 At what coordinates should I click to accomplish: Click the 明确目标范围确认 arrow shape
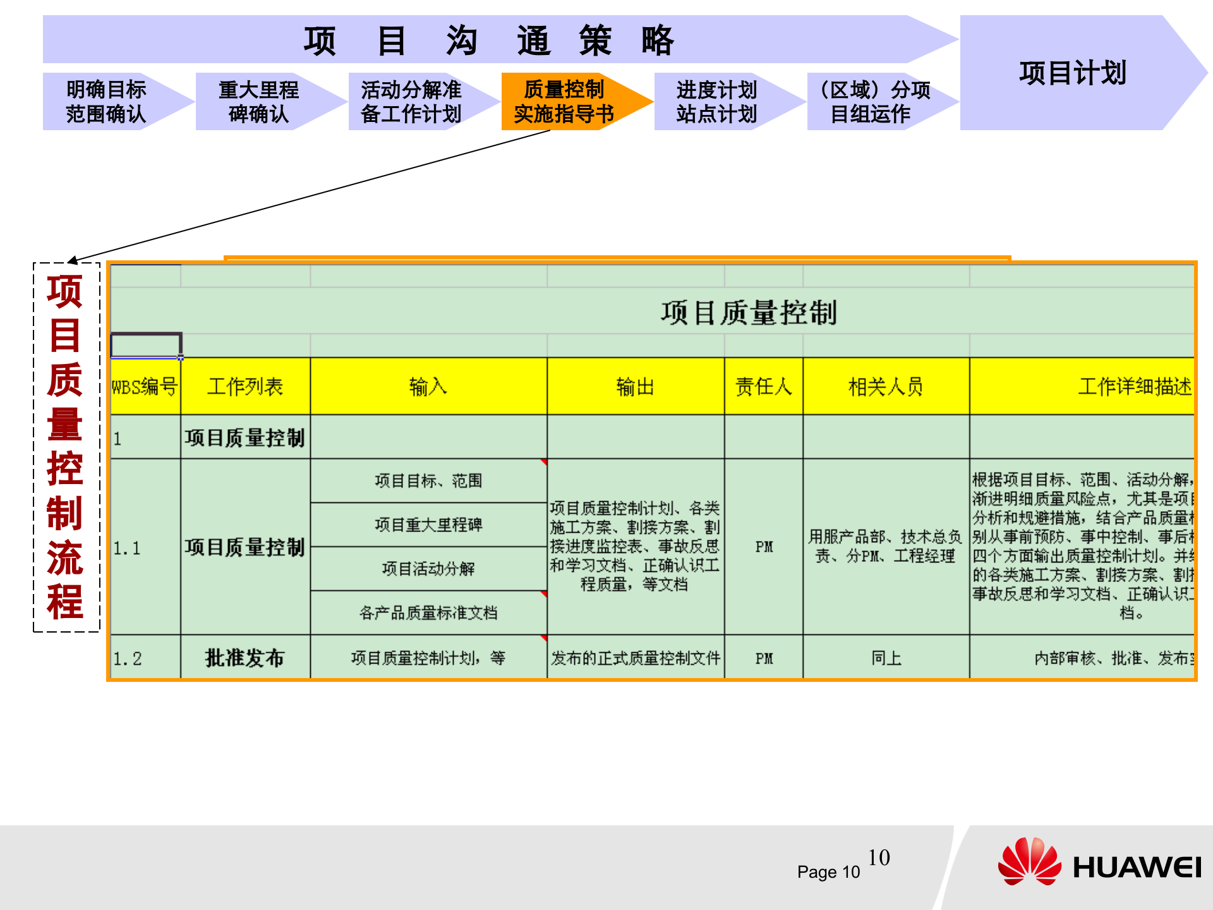111,101
